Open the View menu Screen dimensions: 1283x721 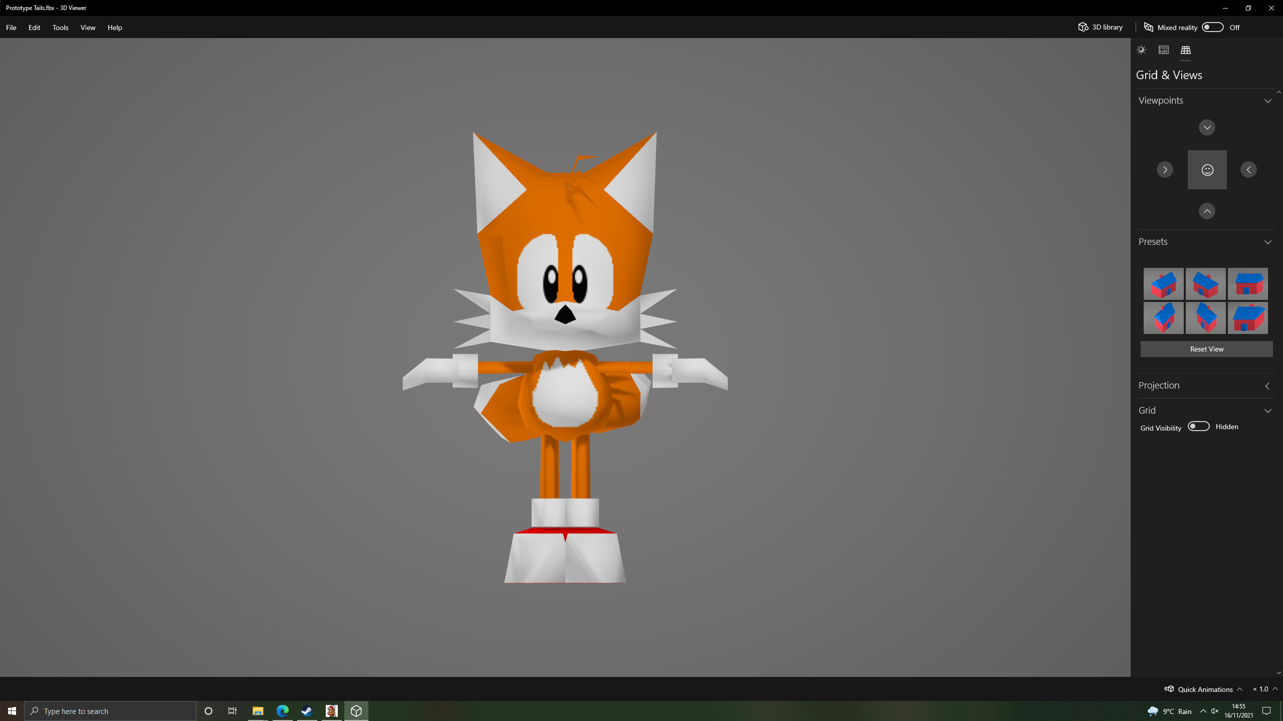pyautogui.click(x=87, y=28)
